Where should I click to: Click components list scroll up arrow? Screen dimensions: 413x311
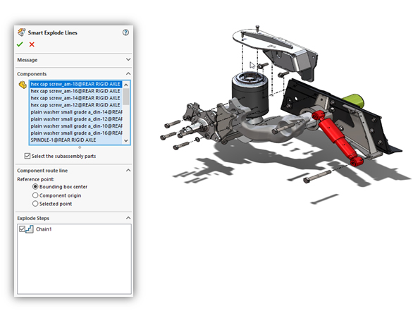(126, 85)
